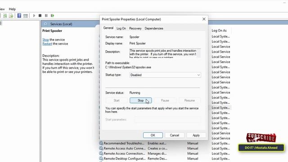Select the Remote Desktop Configuration row
The height and width of the screenshot is (162, 288).
pyautogui.click(x=165, y=158)
